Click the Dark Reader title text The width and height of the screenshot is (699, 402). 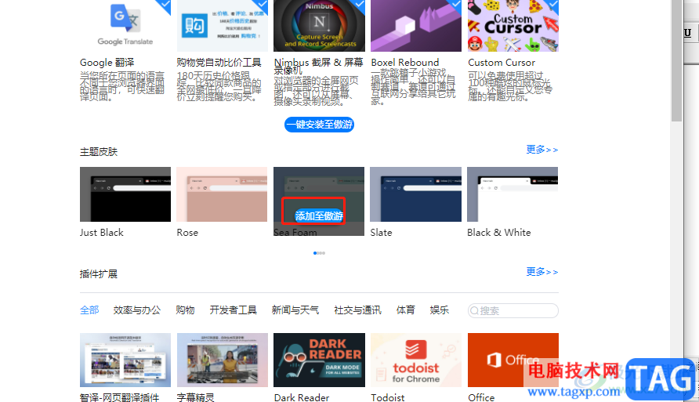click(302, 397)
